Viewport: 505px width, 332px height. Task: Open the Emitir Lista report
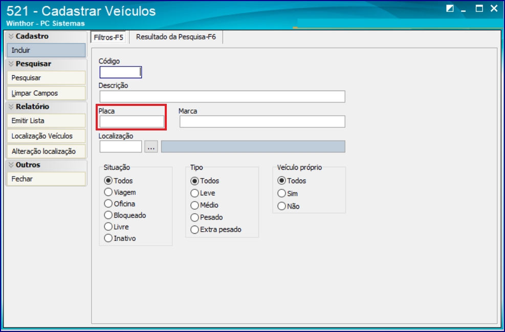47,121
